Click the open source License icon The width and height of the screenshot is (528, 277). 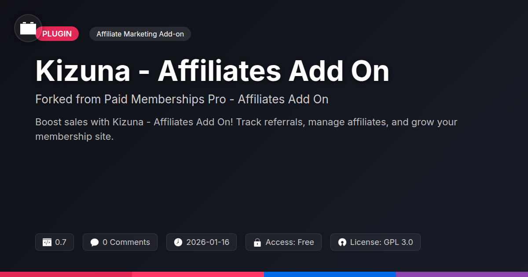(x=342, y=242)
